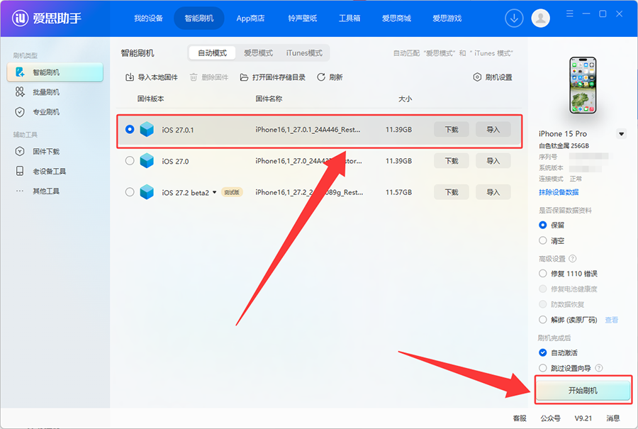Viewport: 638px width, 429px height.
Task: Enable 修复 1110 错误 option
Action: coord(542,274)
